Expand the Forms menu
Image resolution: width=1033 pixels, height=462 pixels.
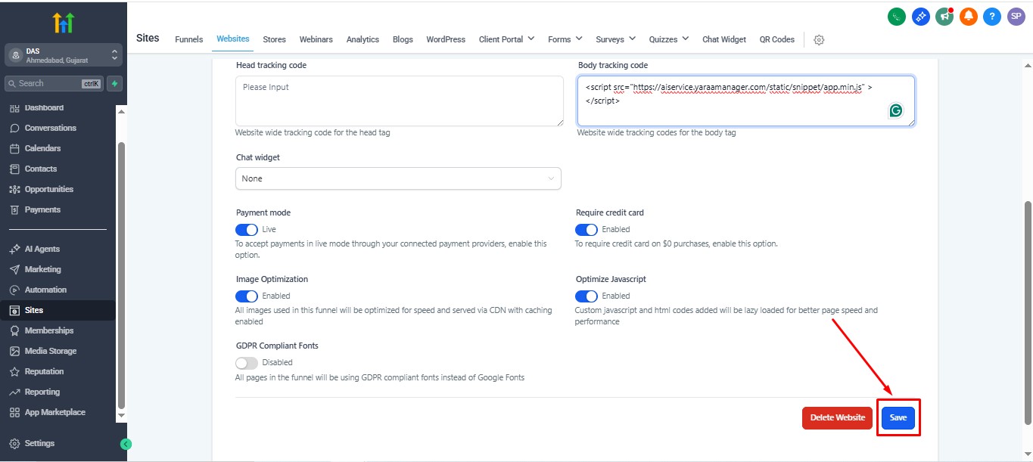click(565, 39)
